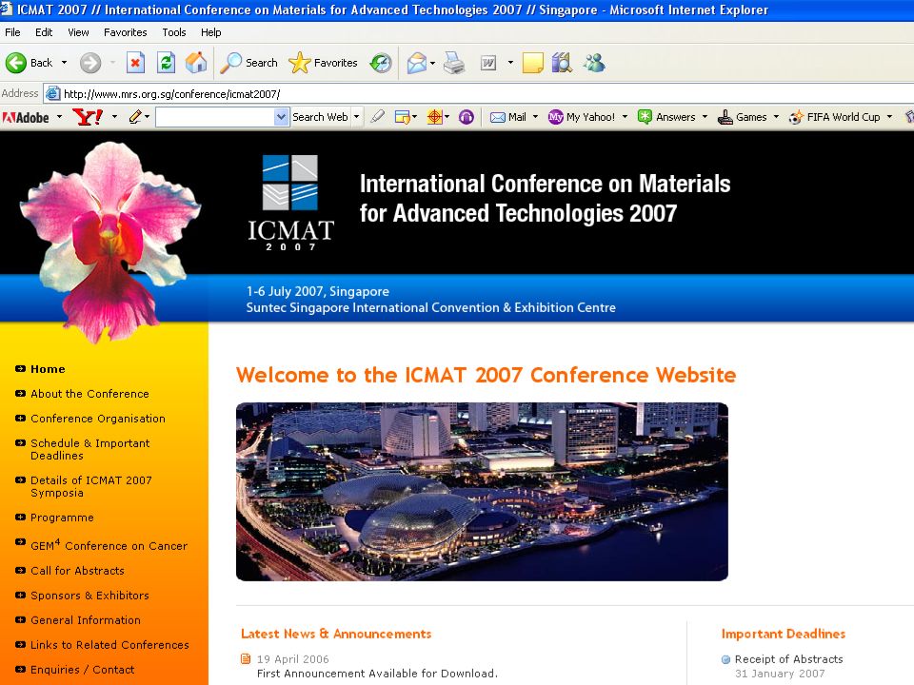914x685 pixels.
Task: Open FIFA World Cup button
Action: 834,117
